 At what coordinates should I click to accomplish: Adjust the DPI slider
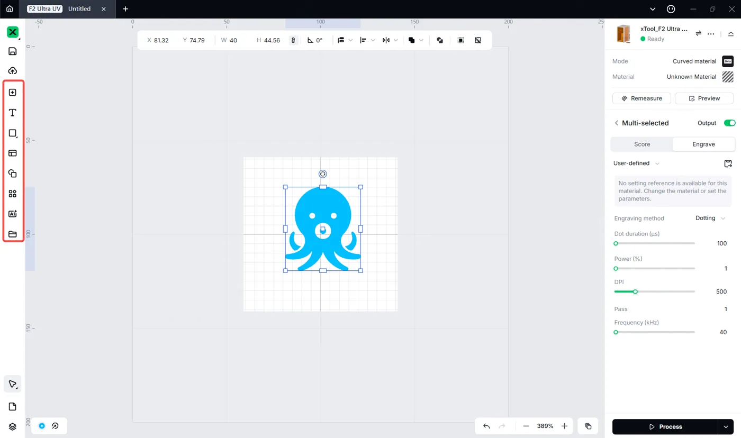pos(655,291)
